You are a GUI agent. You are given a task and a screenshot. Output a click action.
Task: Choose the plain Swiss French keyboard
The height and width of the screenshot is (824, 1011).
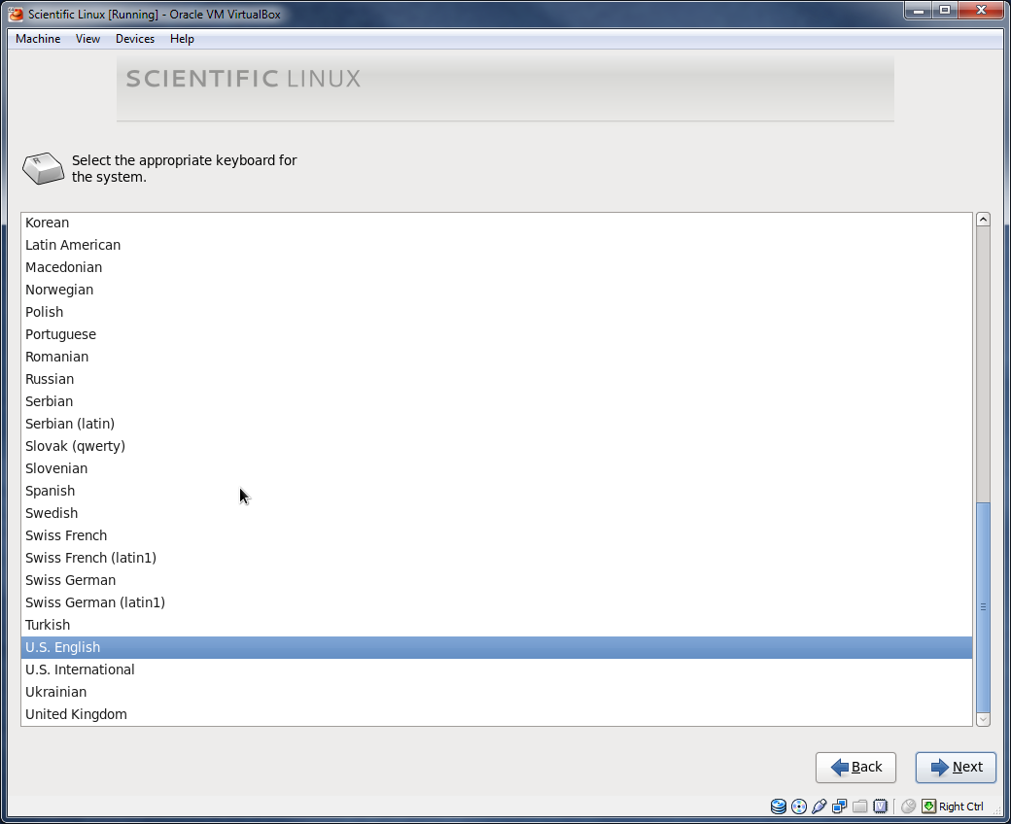pos(497,535)
